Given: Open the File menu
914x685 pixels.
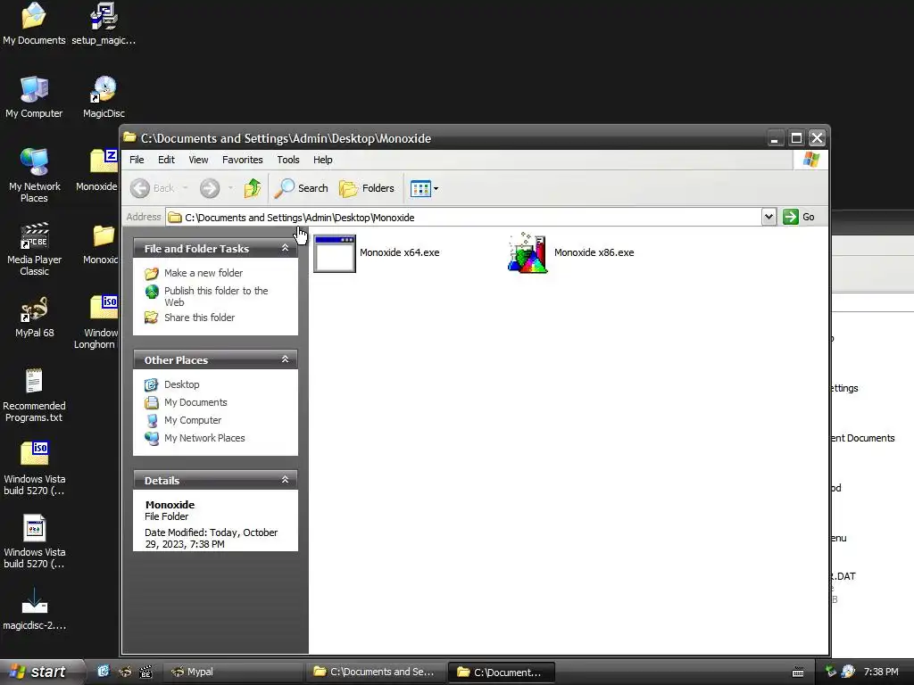Looking at the screenshot, I should [137, 160].
